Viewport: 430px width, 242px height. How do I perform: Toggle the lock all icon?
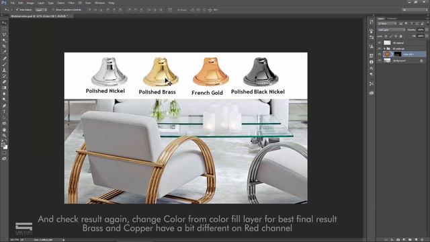400,36
